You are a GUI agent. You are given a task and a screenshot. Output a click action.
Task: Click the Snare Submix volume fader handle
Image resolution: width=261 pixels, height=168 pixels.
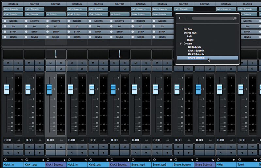coord(198,89)
